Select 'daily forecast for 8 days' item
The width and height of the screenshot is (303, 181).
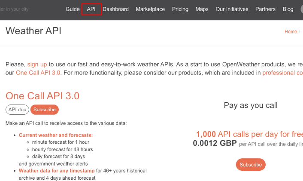pos(58,157)
